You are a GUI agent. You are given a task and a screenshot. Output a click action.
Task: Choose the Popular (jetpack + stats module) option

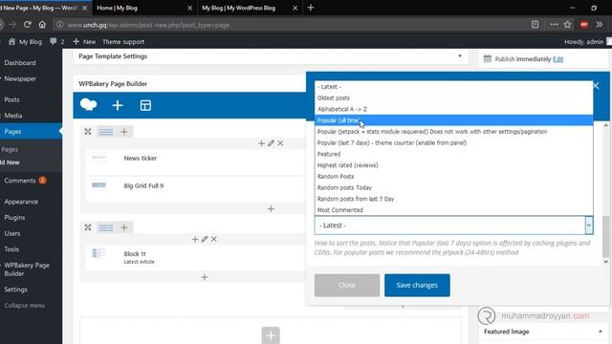click(x=453, y=132)
